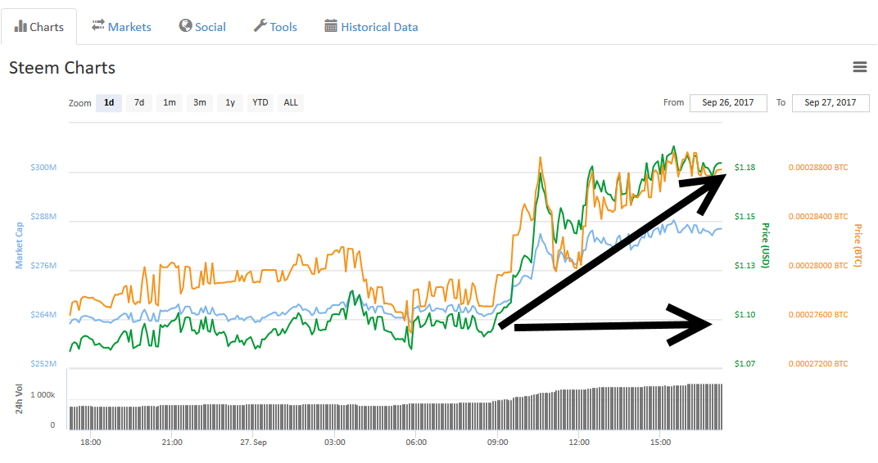Open the Historical Data tab
The width and height of the screenshot is (878, 463).
pos(371,27)
